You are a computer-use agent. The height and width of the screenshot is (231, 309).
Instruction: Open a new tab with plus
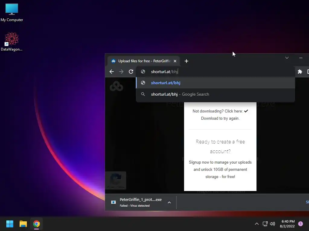point(186,61)
